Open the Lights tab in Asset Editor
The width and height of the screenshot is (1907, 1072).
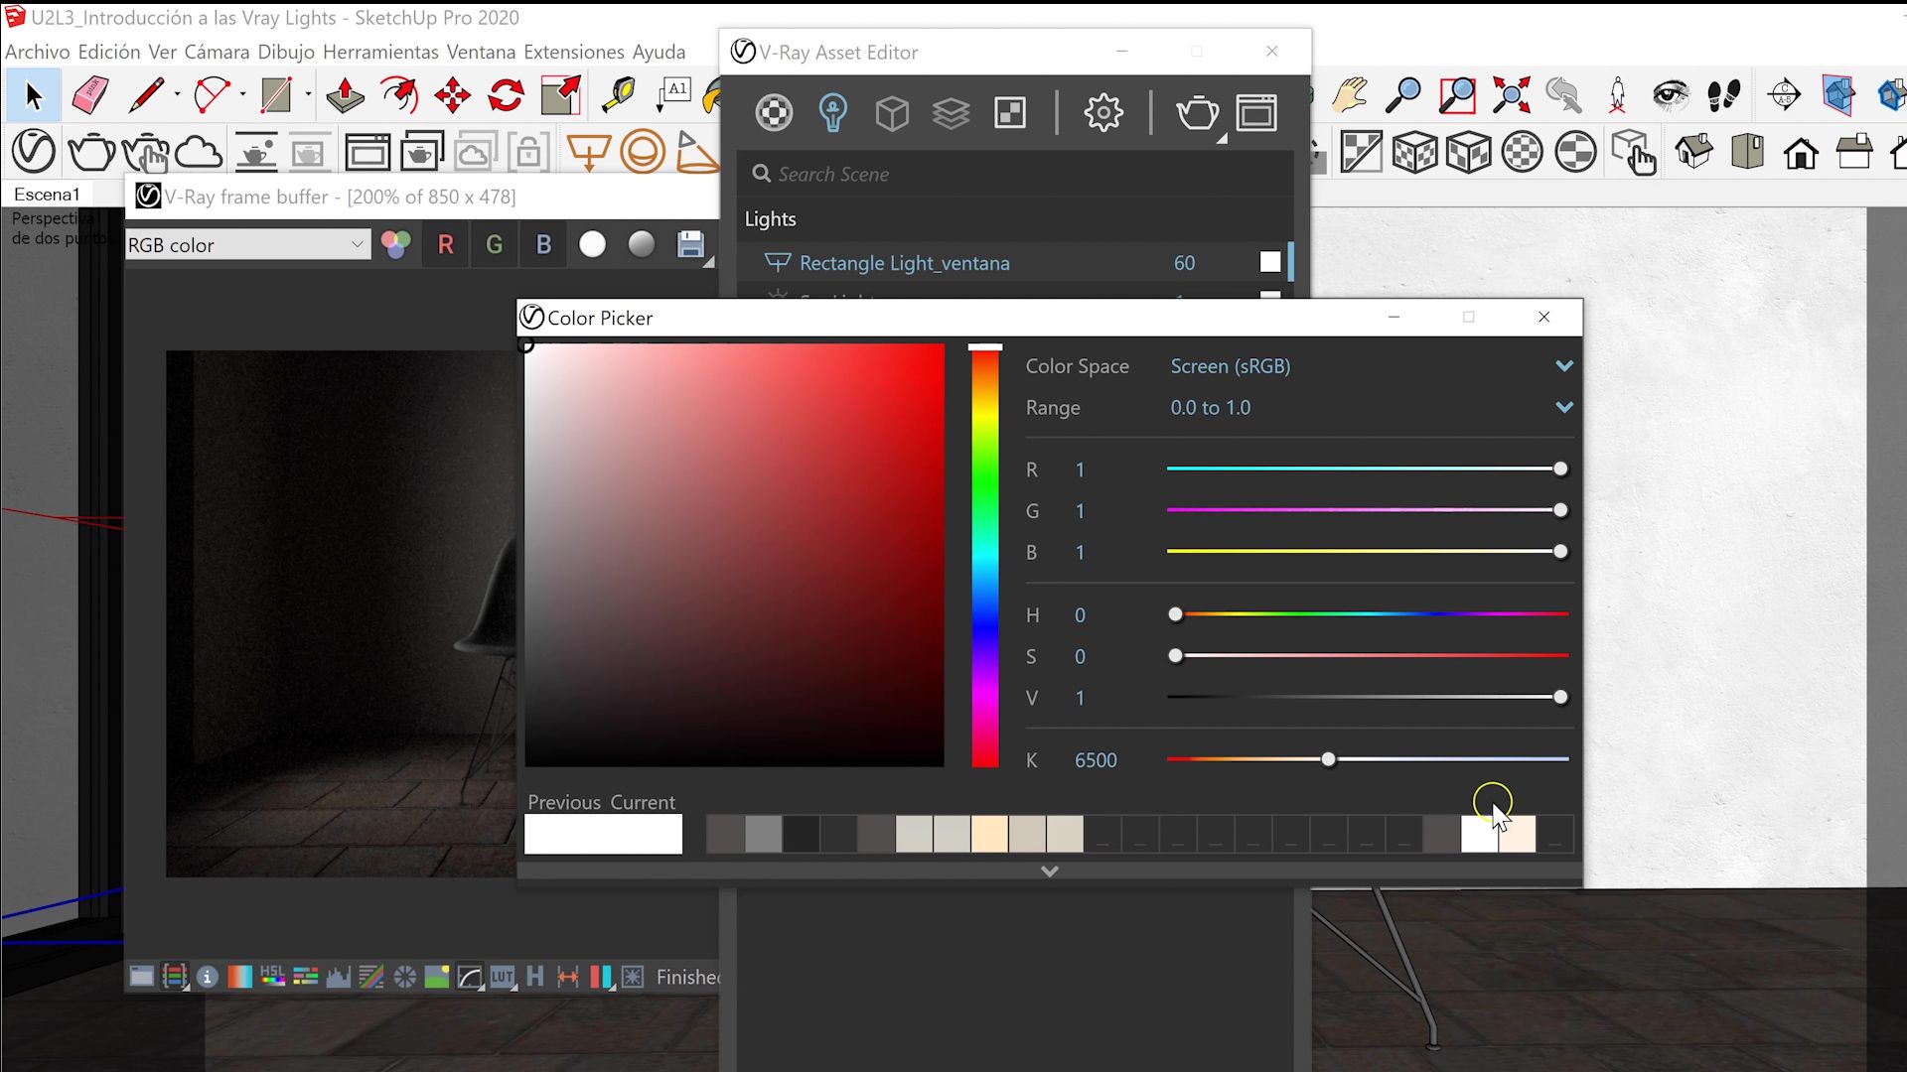[x=832, y=113]
